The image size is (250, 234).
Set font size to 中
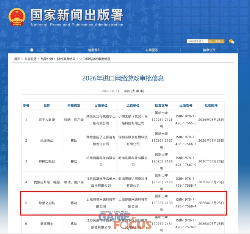(x=137, y=91)
